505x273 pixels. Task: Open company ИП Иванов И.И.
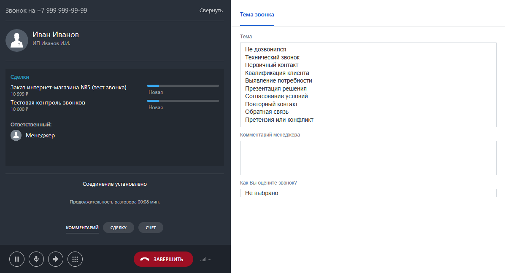coord(51,43)
